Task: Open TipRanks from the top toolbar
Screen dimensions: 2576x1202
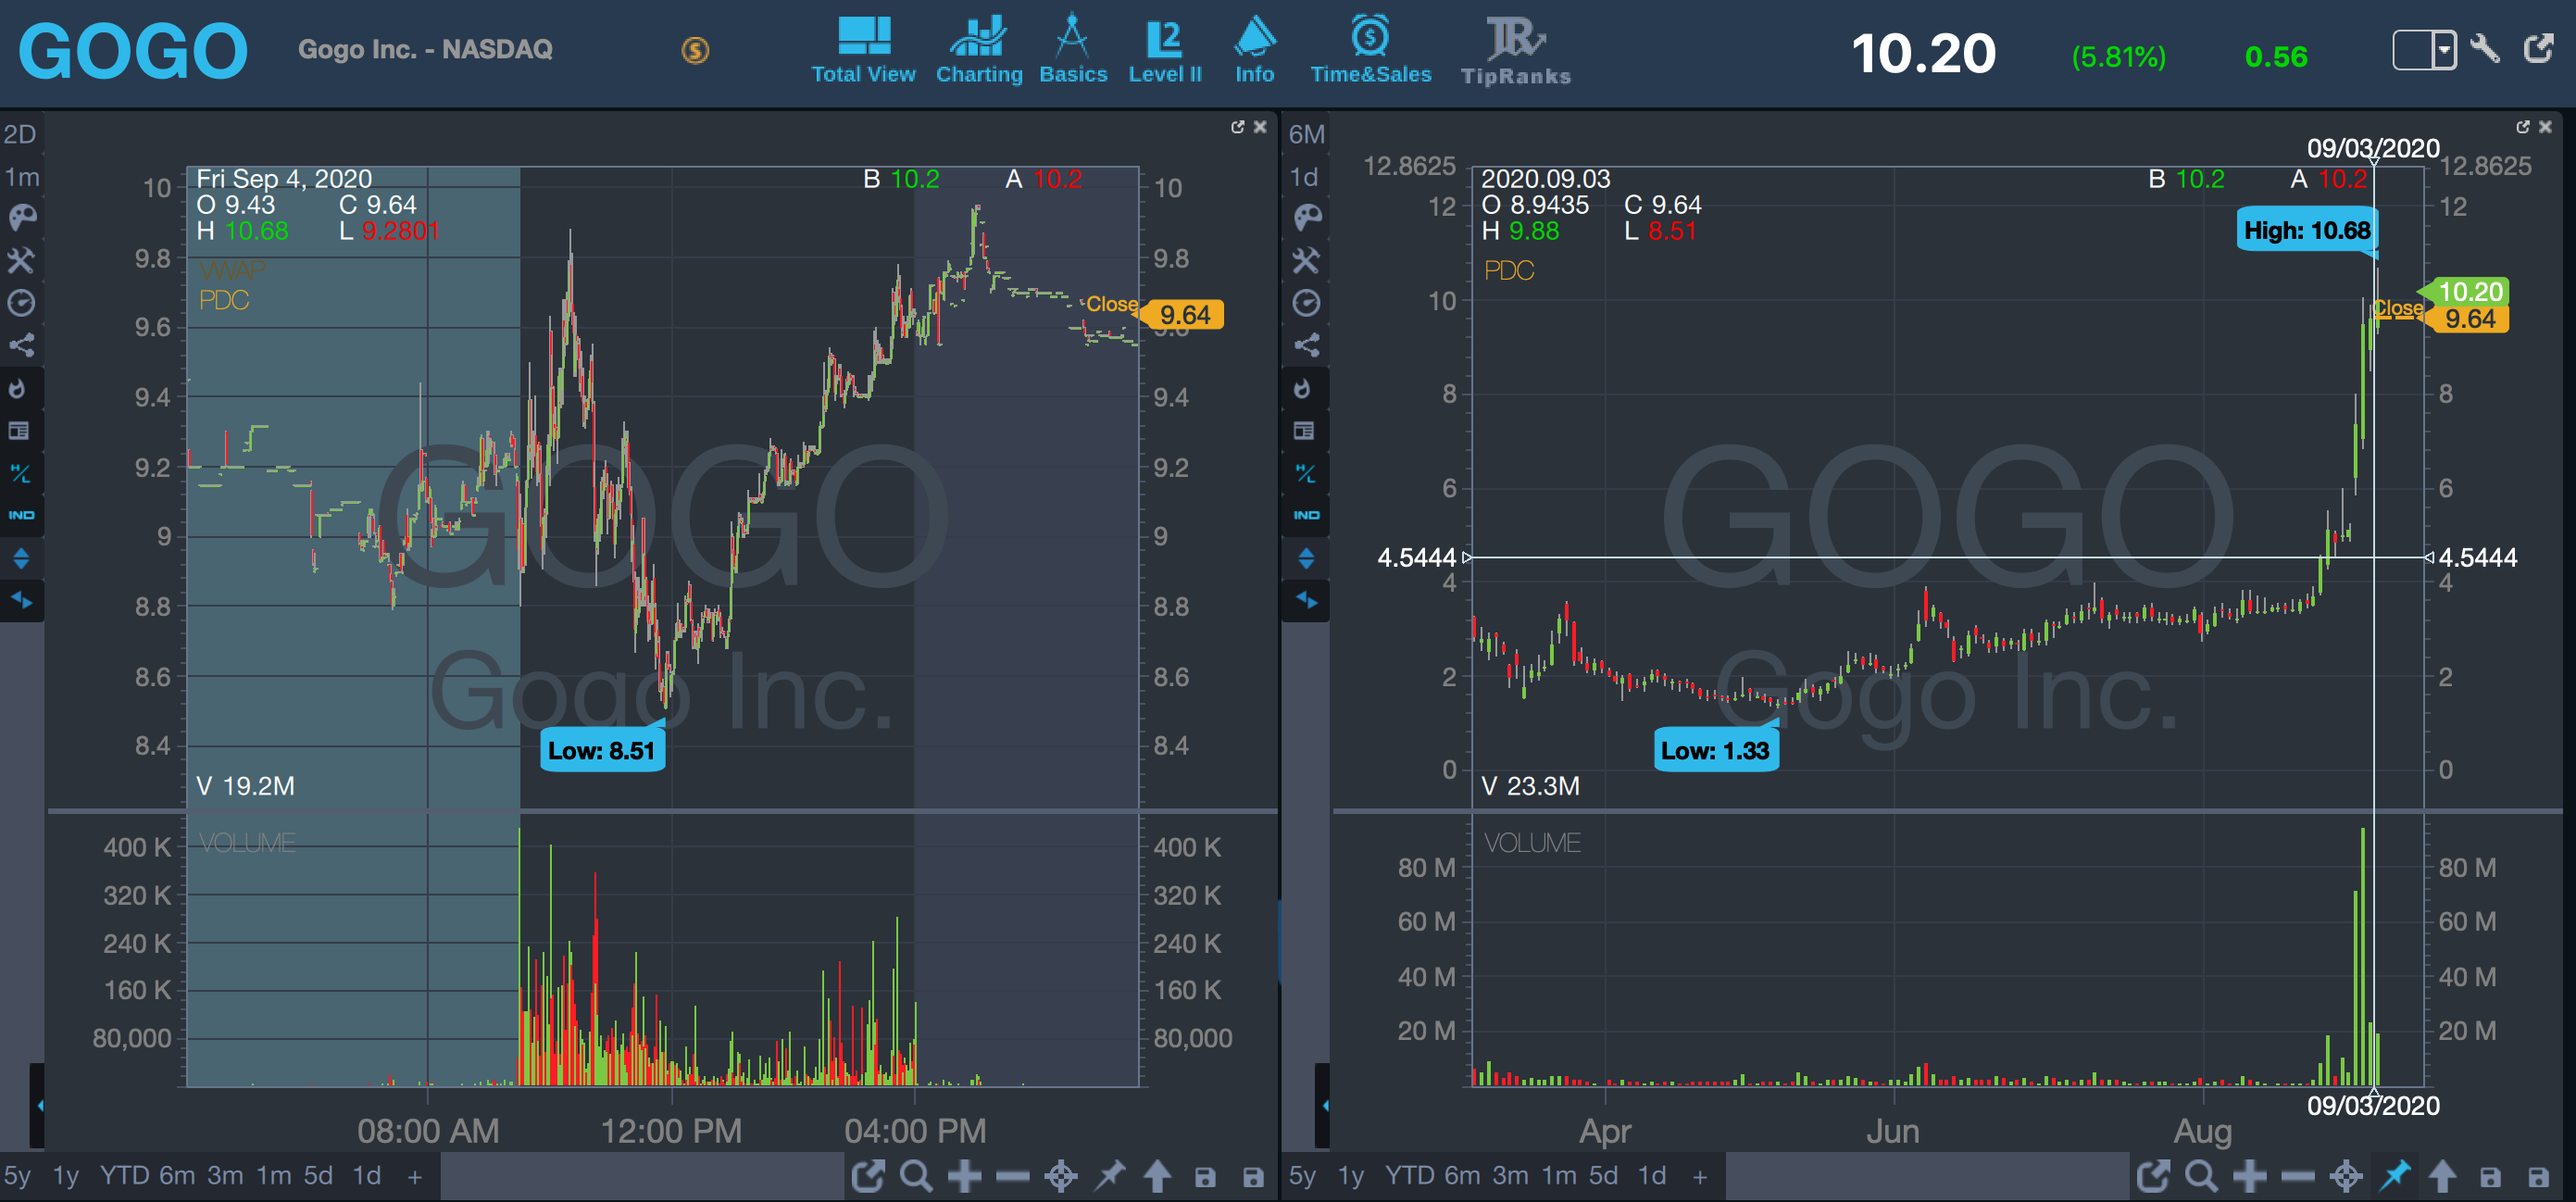Action: (1515, 50)
